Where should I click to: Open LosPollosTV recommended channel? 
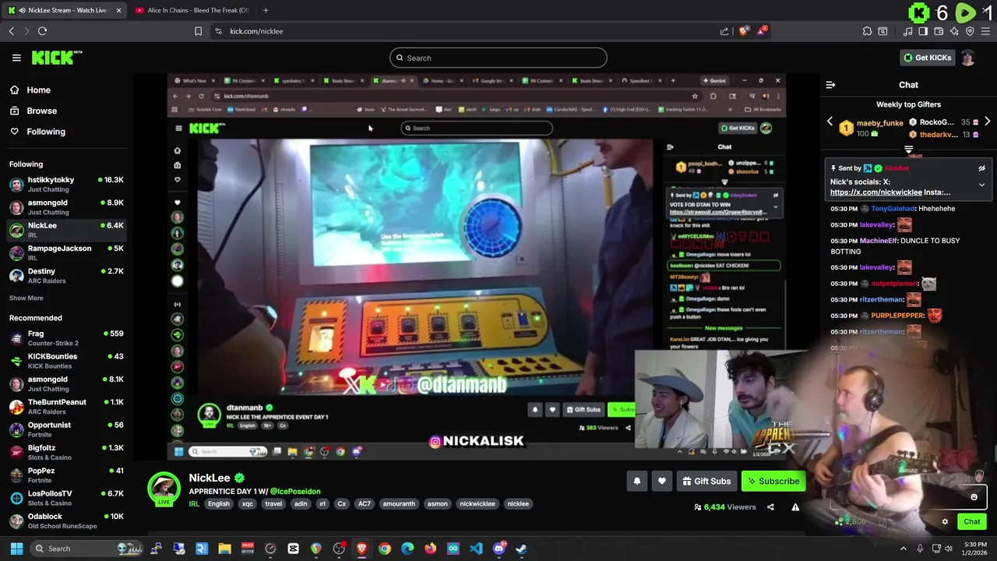click(66, 498)
